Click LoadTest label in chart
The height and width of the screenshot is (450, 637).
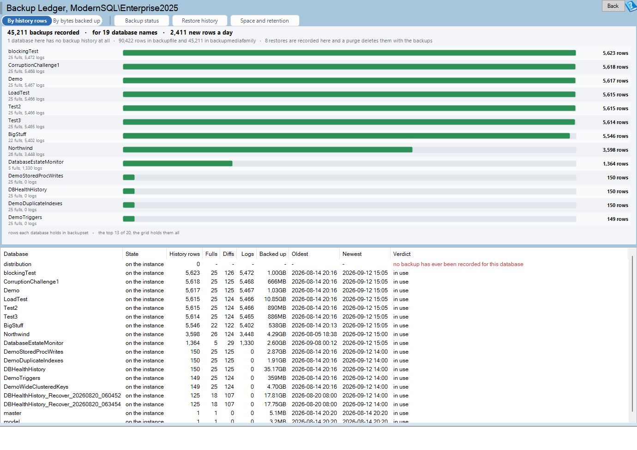pyautogui.click(x=19, y=93)
